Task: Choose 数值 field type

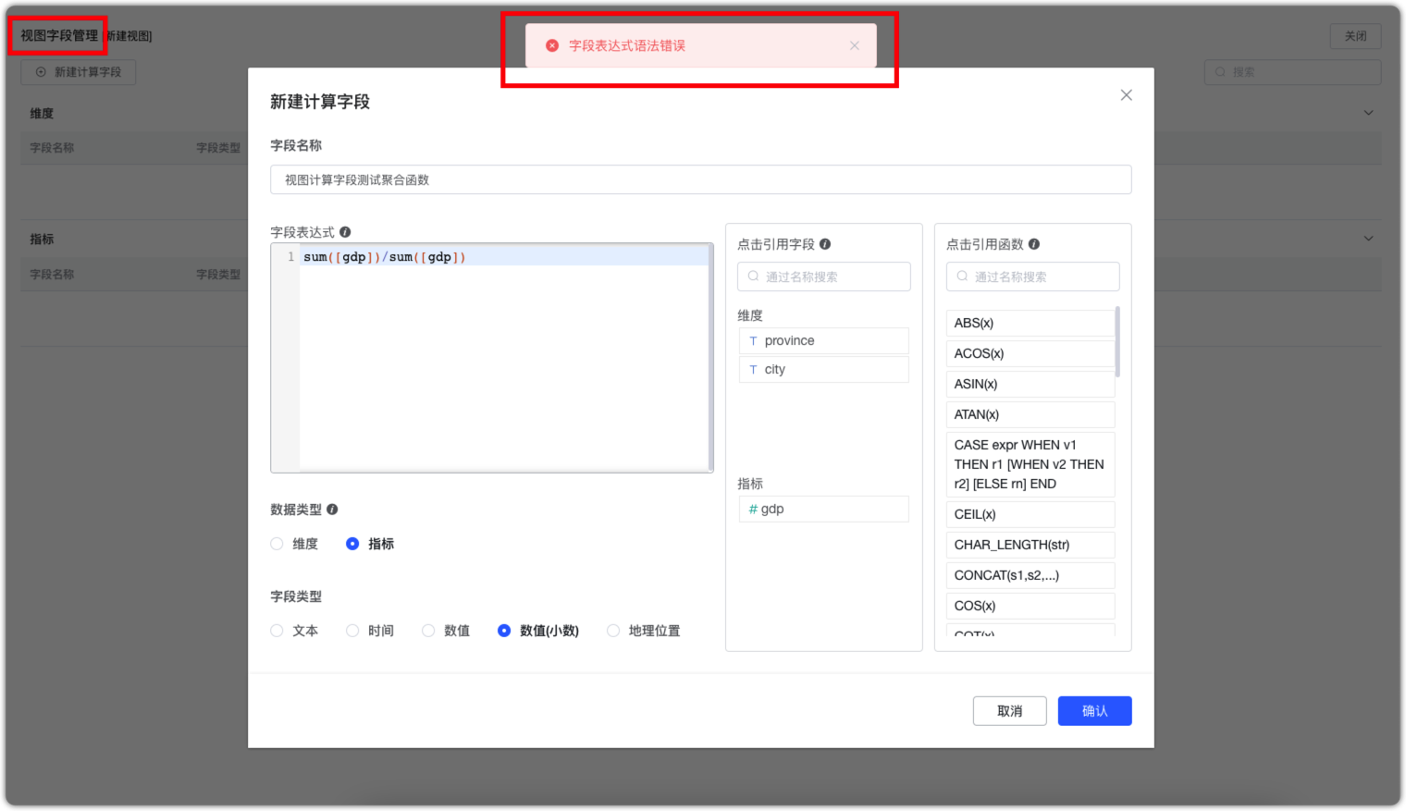Action: pos(428,631)
